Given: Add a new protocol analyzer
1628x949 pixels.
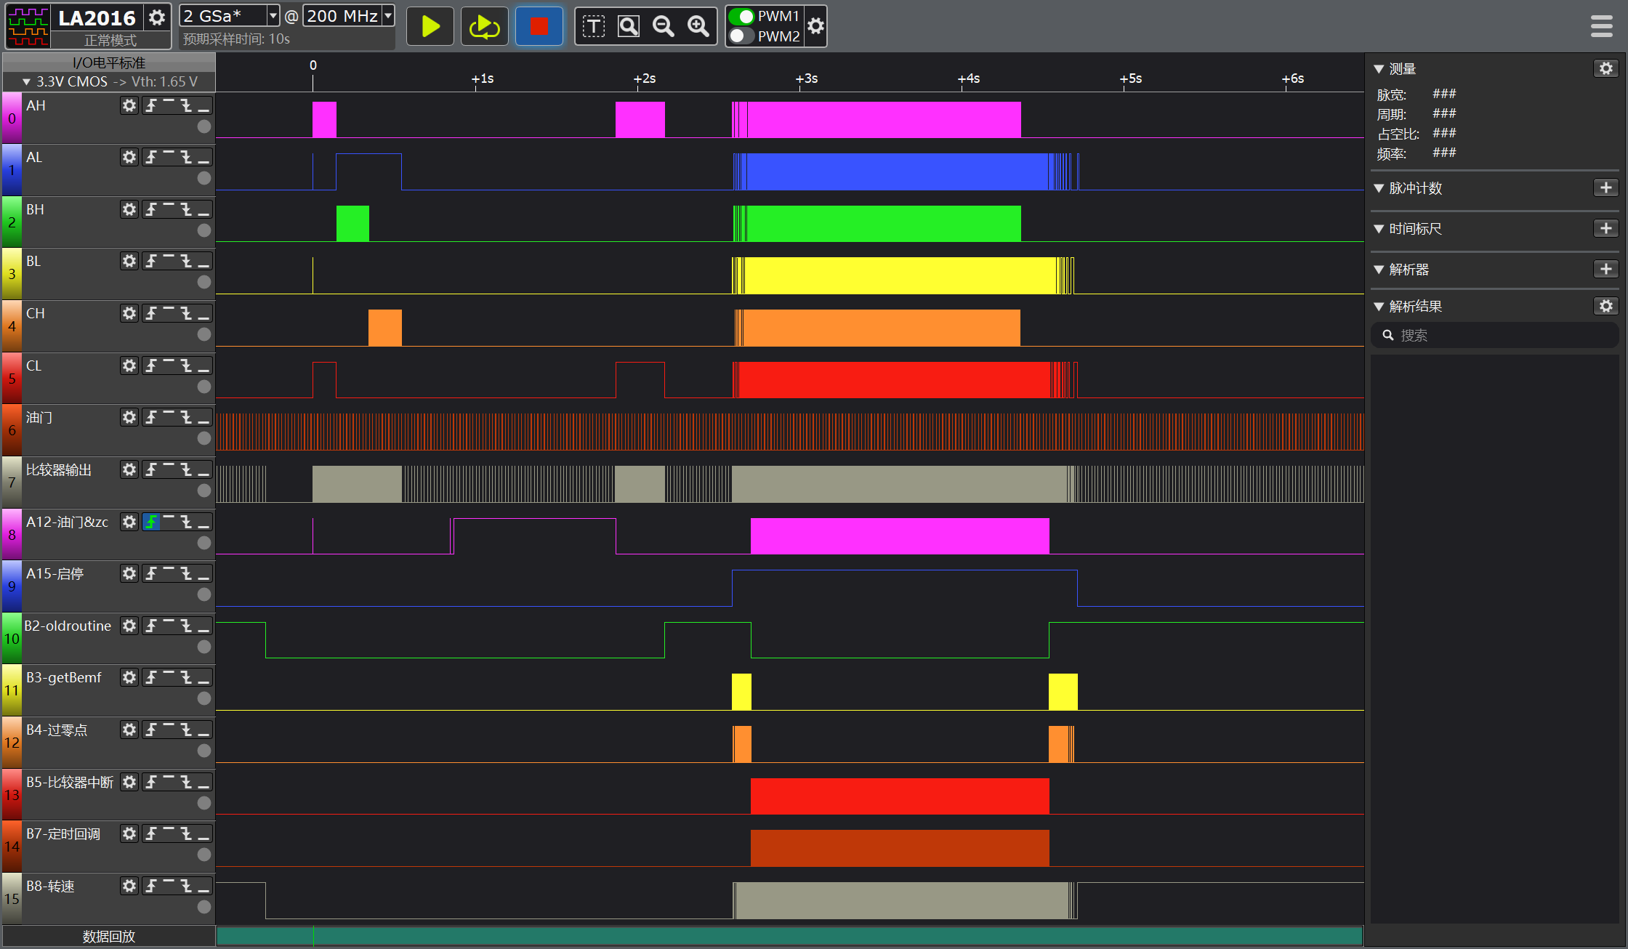Looking at the screenshot, I should tap(1605, 270).
